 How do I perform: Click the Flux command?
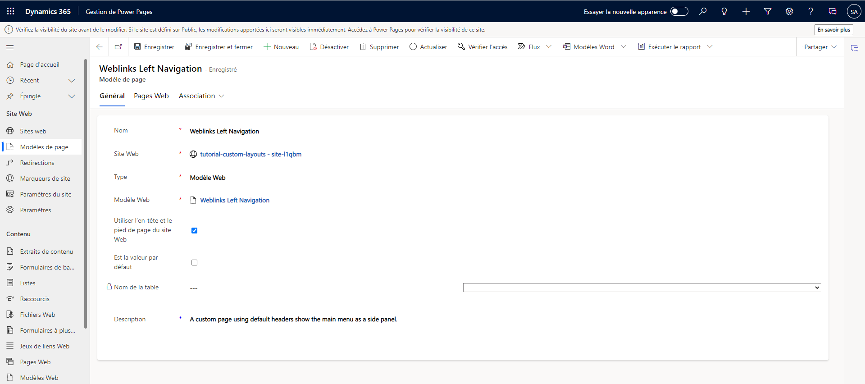click(x=529, y=47)
